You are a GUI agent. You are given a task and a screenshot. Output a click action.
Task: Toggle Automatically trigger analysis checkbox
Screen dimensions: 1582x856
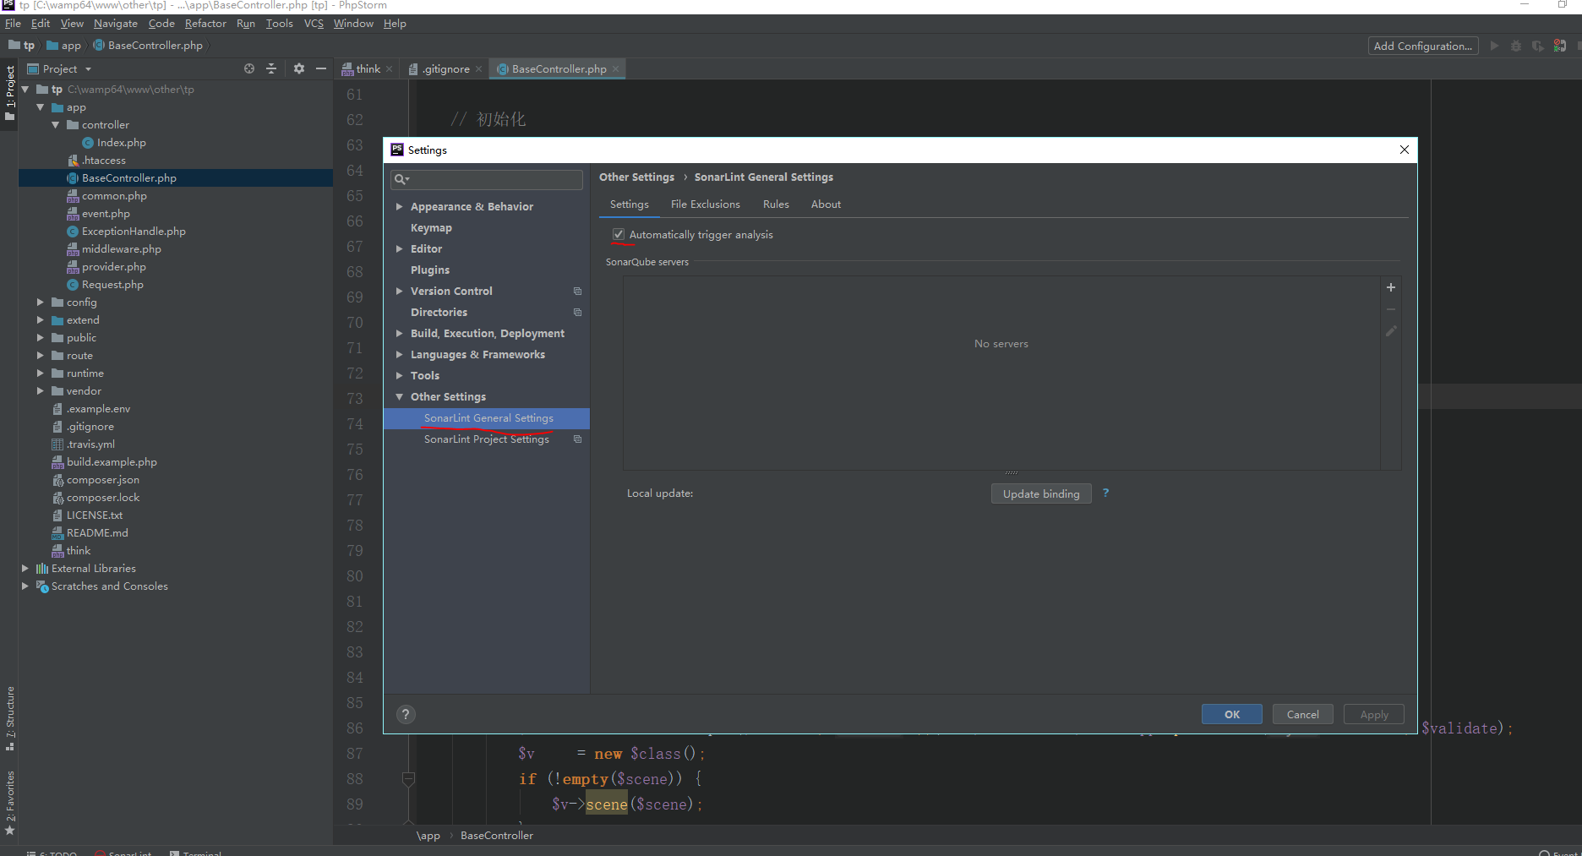click(619, 234)
